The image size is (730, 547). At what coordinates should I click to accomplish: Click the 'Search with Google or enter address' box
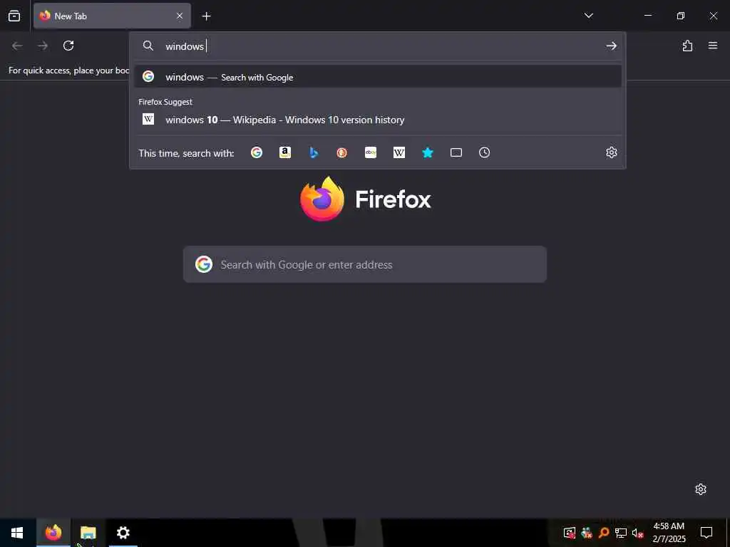tap(364, 264)
